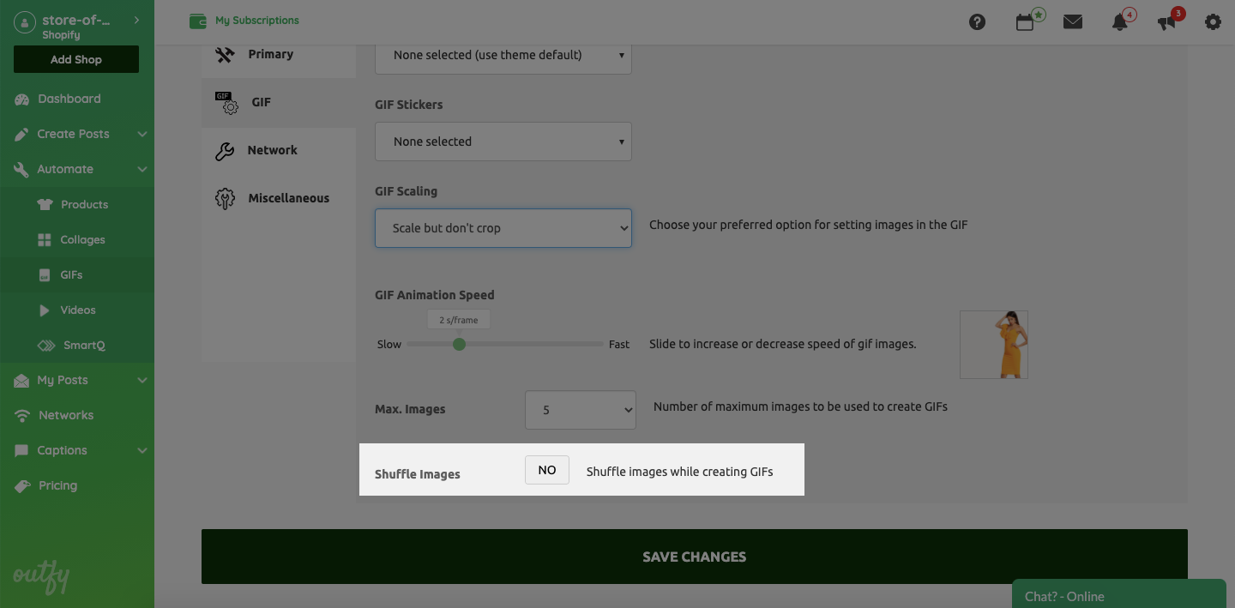Screen dimensions: 1235x608
Task: Check the mail envelope in top bar
Action: click(1072, 21)
